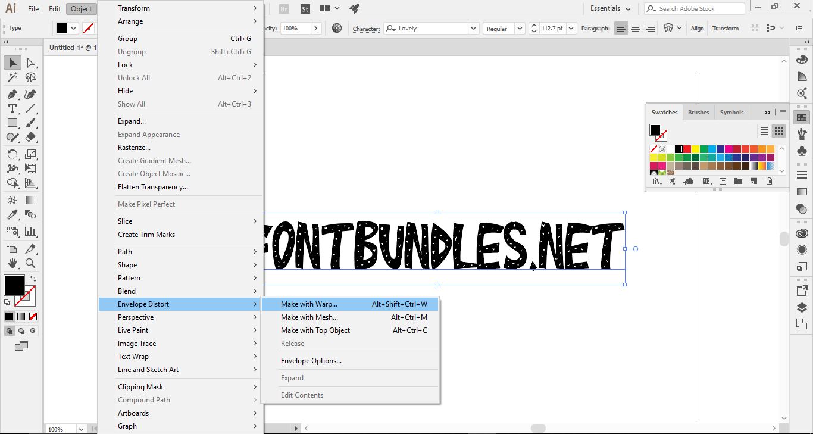This screenshot has width=813, height=434.
Task: Open the fill color dropdown arrow
Action: [74, 28]
